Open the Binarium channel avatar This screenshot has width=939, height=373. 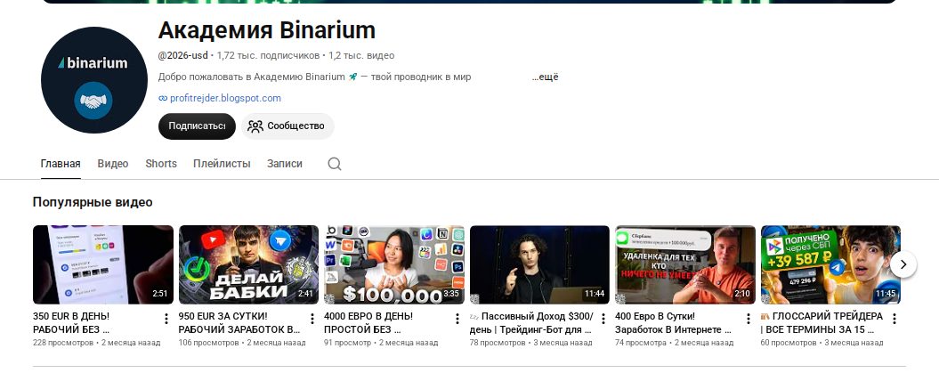pyautogui.click(x=94, y=79)
